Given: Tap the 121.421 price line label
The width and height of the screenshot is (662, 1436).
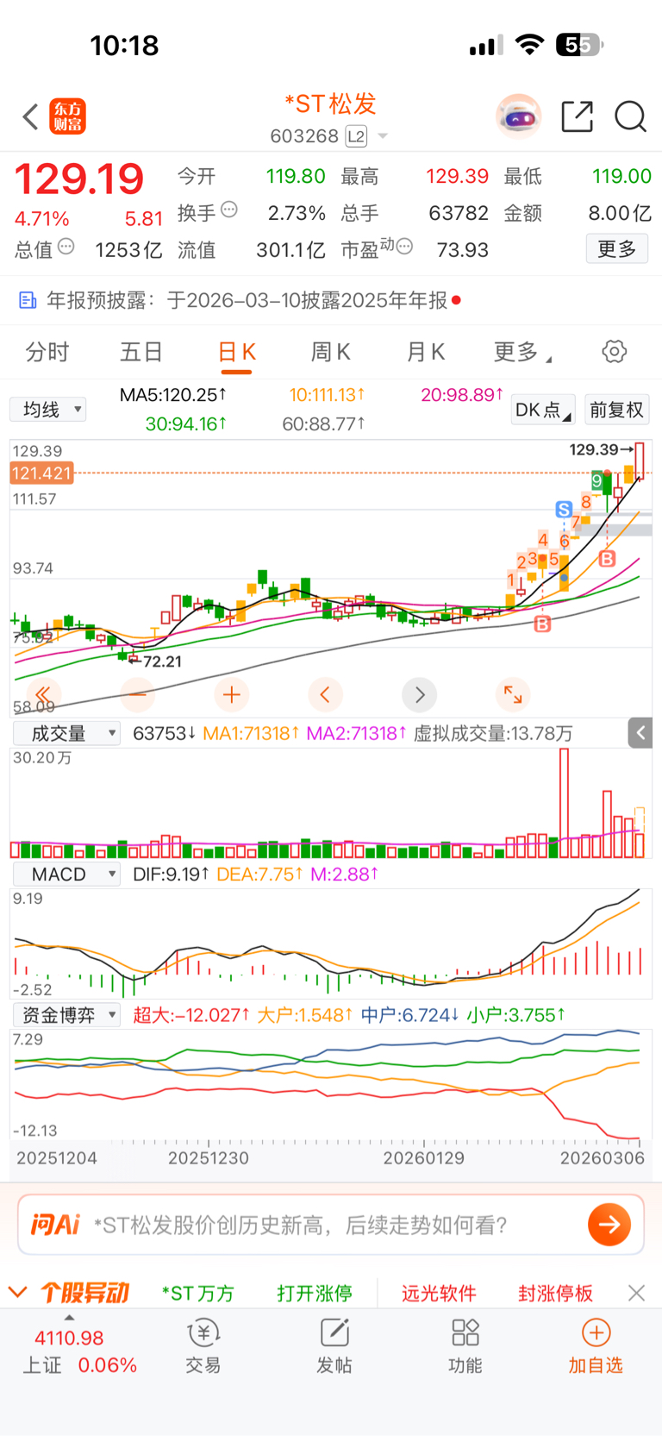Looking at the screenshot, I should pyautogui.click(x=41, y=473).
